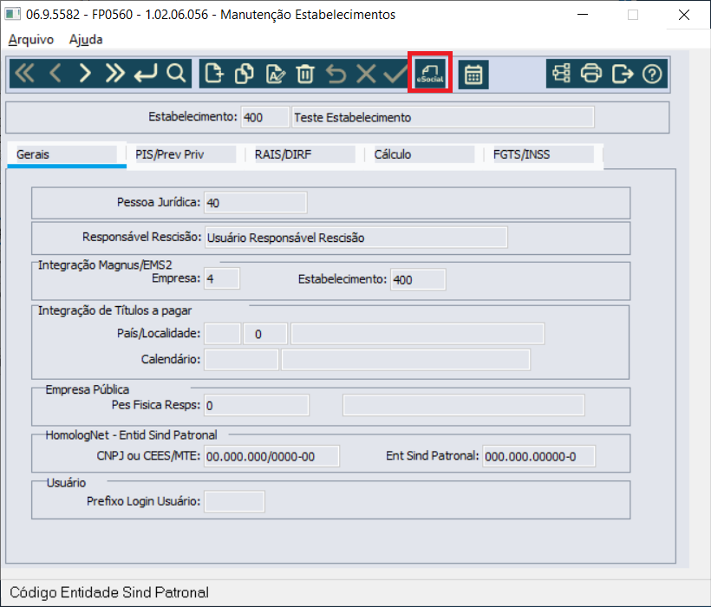Click the Ent Sind Patronal field
This screenshot has height=607, width=711.
coord(539,456)
